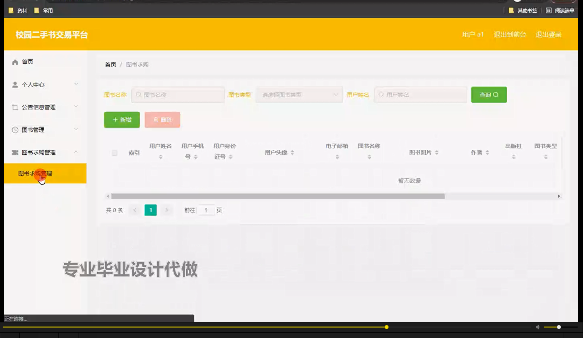Click the 退出登录 link
Image resolution: width=583 pixels, height=338 pixels.
(549, 34)
